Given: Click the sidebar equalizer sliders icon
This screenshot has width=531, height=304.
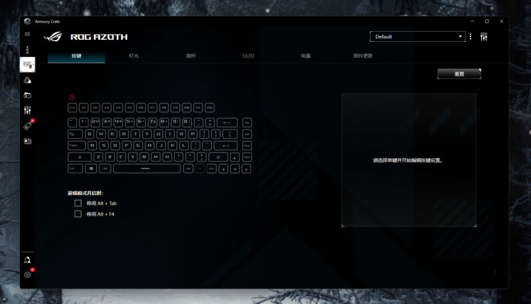Looking at the screenshot, I should click(x=27, y=110).
